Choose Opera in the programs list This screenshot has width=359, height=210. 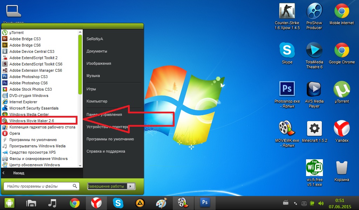[15, 133]
